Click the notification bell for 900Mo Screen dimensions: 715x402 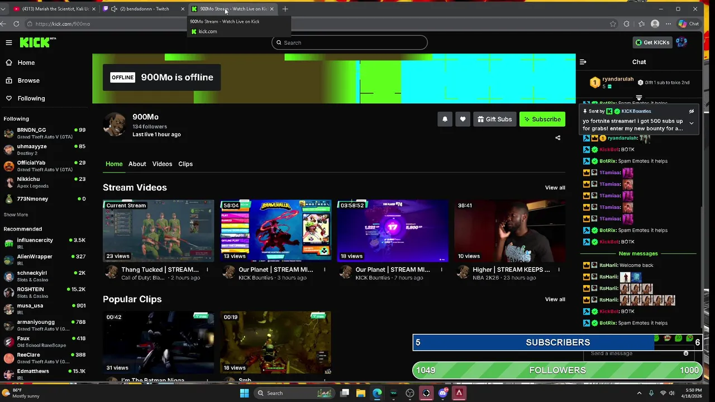[x=445, y=119]
